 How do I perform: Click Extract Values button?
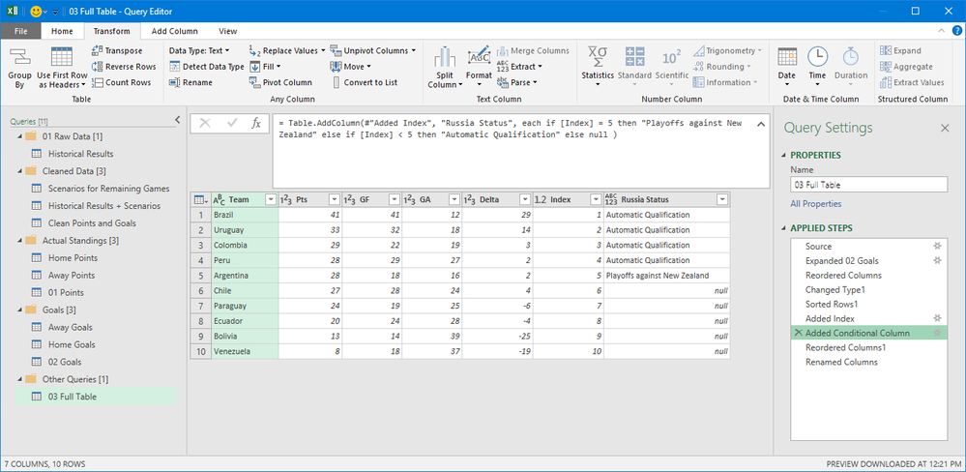pyautogui.click(x=912, y=82)
